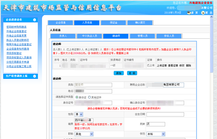
Task: Open 分包交易服务卡申请 link
Action: (18, 62)
